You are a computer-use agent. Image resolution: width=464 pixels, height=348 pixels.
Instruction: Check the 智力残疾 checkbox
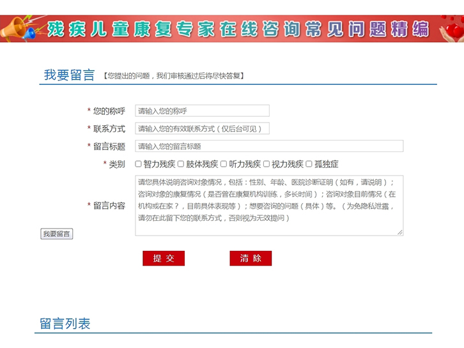138,164
